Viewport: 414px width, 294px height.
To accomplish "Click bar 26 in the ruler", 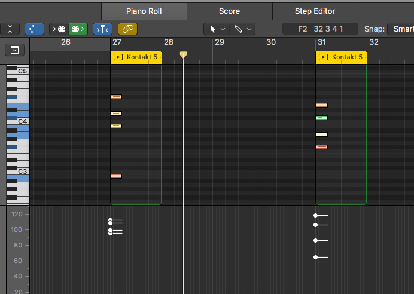I will point(66,42).
